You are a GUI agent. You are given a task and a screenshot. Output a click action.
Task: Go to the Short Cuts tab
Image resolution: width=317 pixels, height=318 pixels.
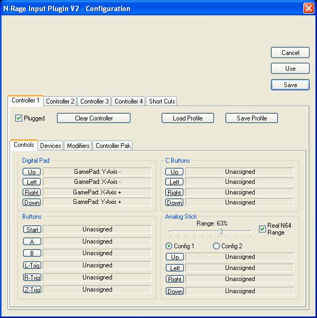(x=162, y=101)
